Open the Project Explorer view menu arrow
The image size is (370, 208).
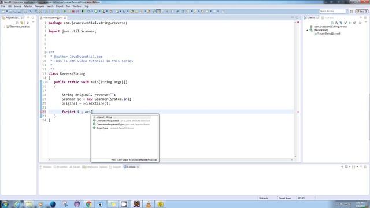(28, 23)
